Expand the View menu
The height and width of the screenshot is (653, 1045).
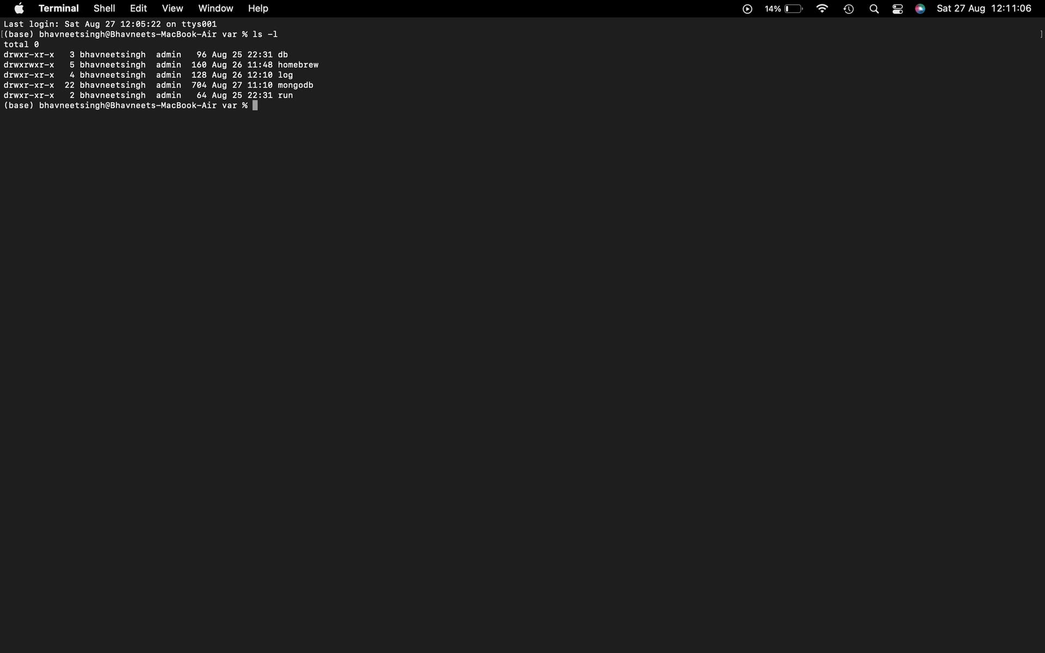(x=172, y=8)
